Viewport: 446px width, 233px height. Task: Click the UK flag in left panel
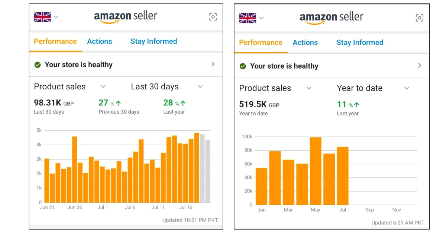42,17
